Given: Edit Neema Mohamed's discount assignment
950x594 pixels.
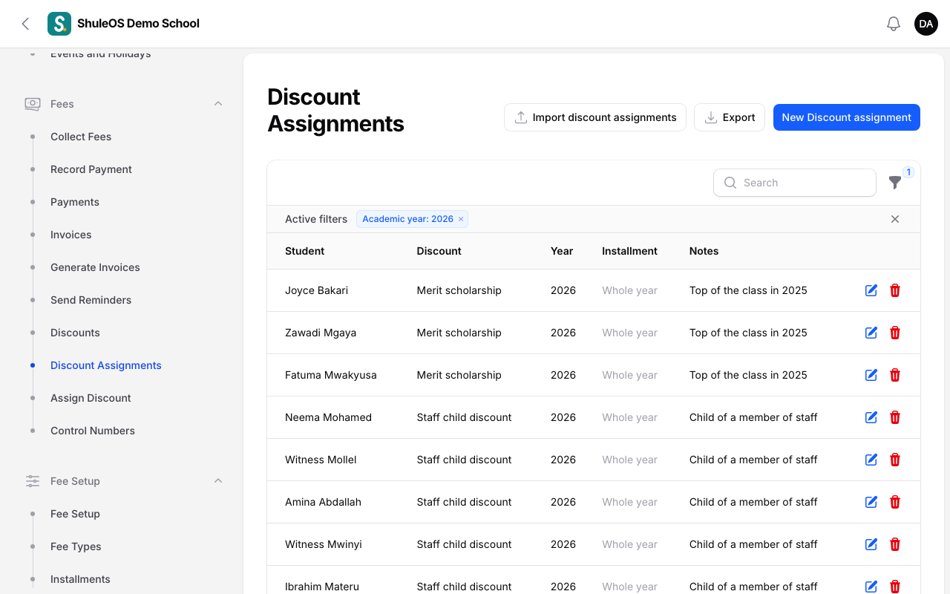Looking at the screenshot, I should point(871,417).
